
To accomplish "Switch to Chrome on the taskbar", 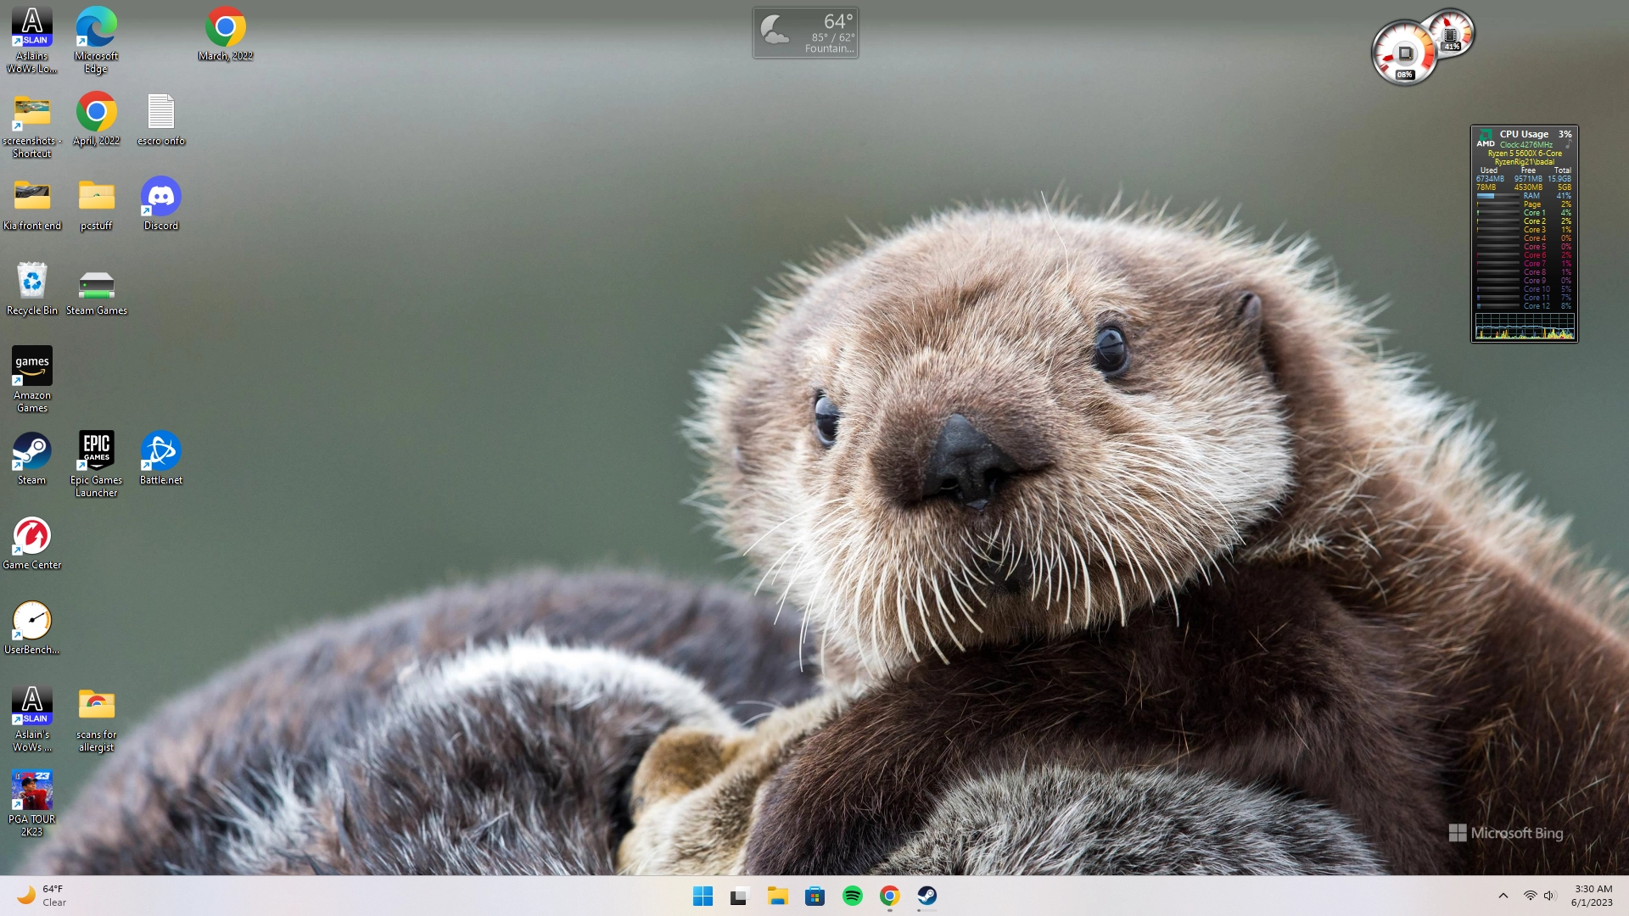I will pyautogui.click(x=889, y=896).
